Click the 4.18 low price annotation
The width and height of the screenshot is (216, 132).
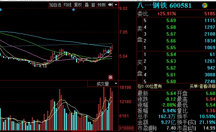[43, 66]
